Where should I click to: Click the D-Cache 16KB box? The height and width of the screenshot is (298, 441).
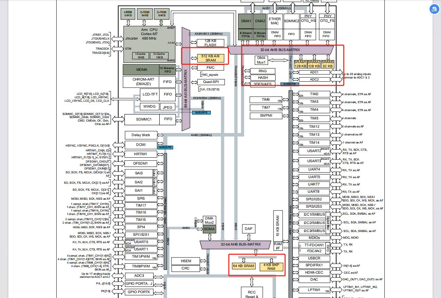pyautogui.click(x=159, y=56)
